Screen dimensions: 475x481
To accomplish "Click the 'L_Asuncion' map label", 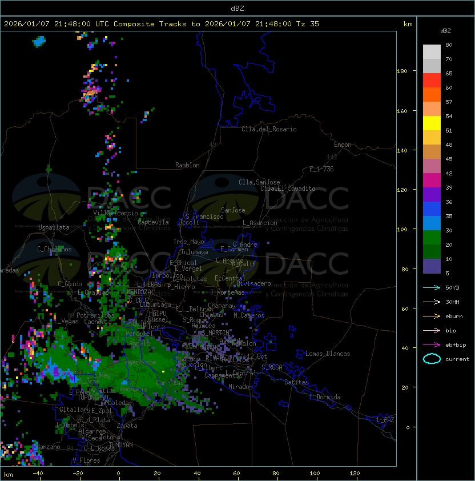I will click(260, 223).
